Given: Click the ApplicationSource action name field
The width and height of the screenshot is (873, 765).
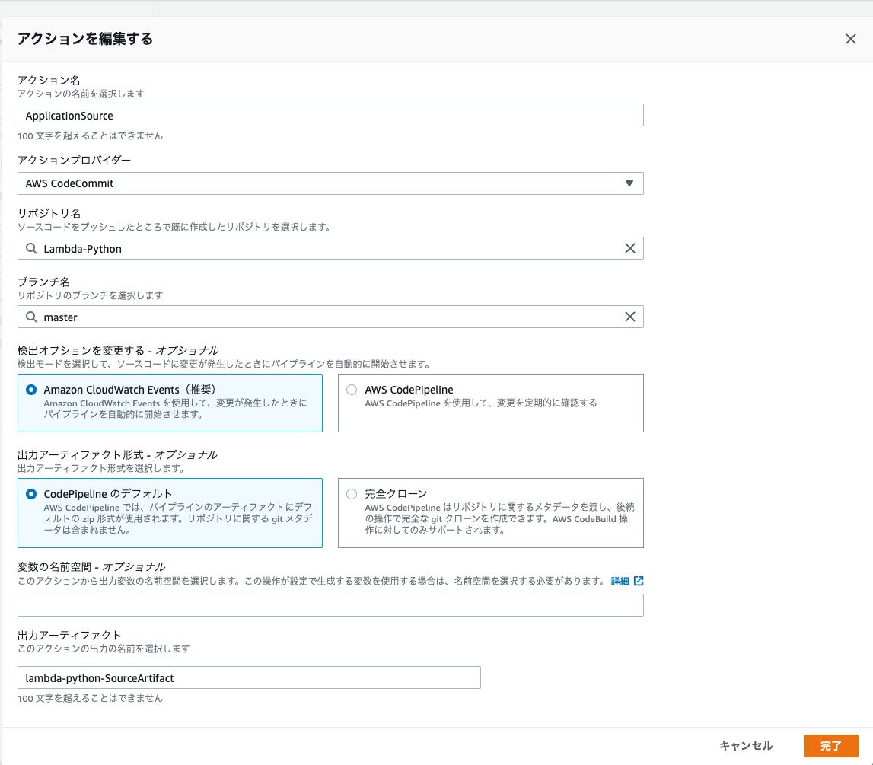Looking at the screenshot, I should click(330, 115).
